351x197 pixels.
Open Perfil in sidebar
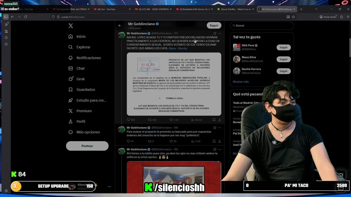(77, 121)
